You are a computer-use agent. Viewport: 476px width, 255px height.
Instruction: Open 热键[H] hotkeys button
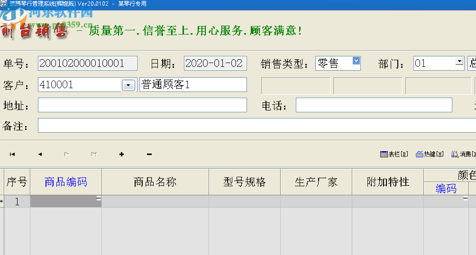click(x=430, y=154)
